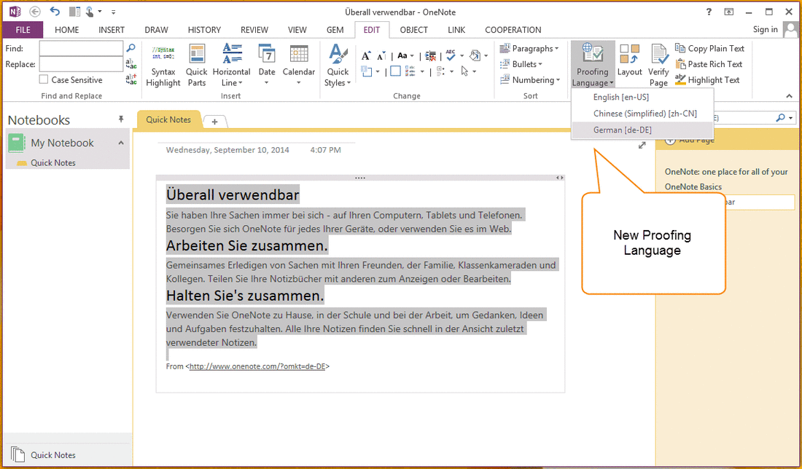This screenshot has height=469, width=802.
Task: Click Verify Page icon
Action: [x=658, y=66]
